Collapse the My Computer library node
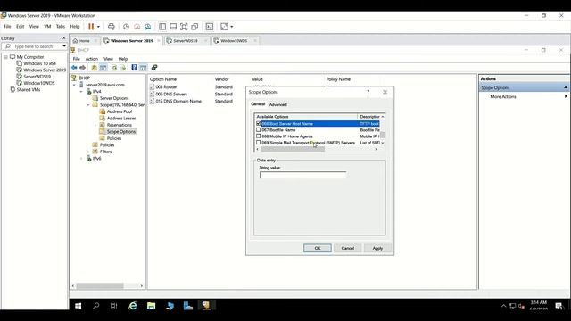The height and width of the screenshot is (321, 571). tap(6, 57)
